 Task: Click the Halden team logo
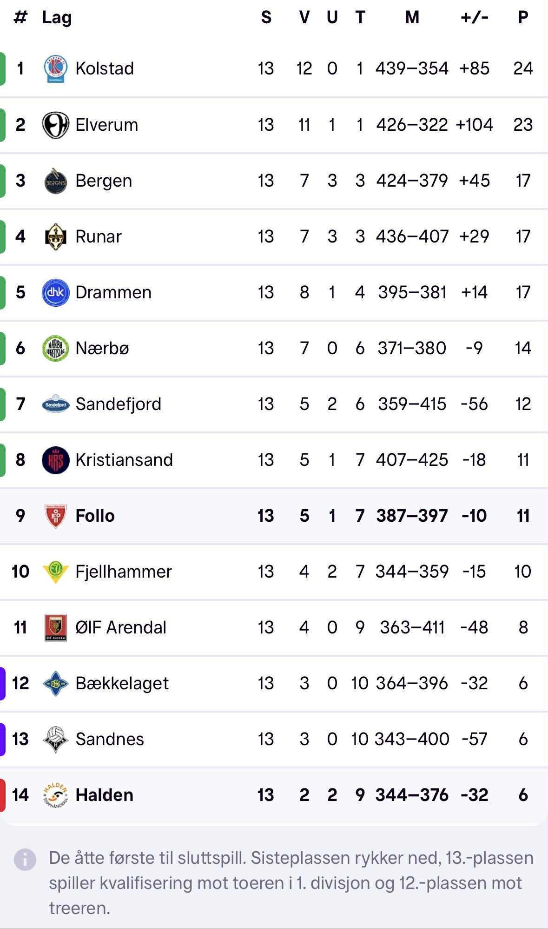pyautogui.click(x=56, y=795)
